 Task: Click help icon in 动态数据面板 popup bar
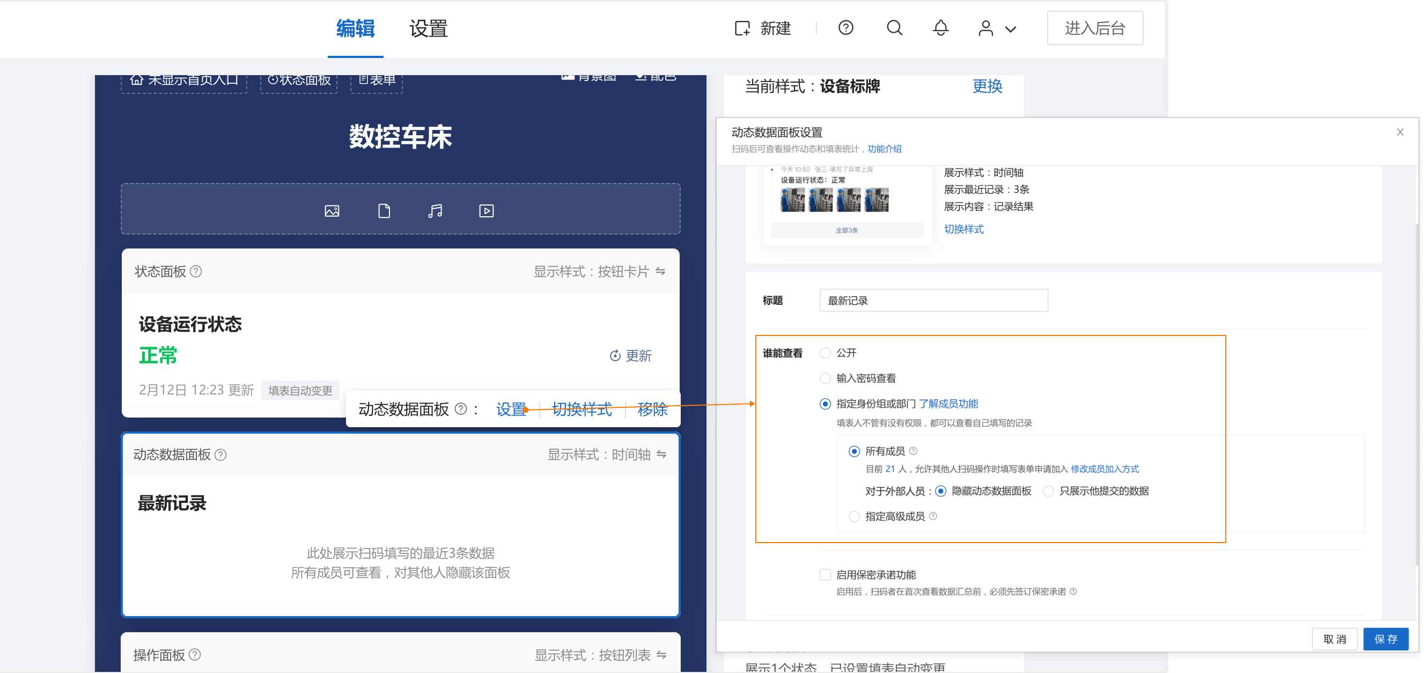(x=461, y=409)
